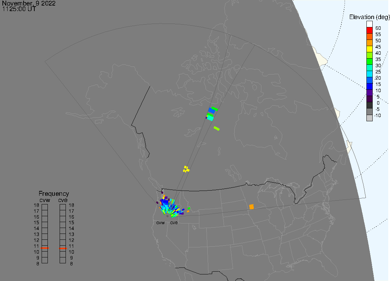Pick the bright green swatch between 35 and 30
The image size is (390, 281).
tap(369, 61)
